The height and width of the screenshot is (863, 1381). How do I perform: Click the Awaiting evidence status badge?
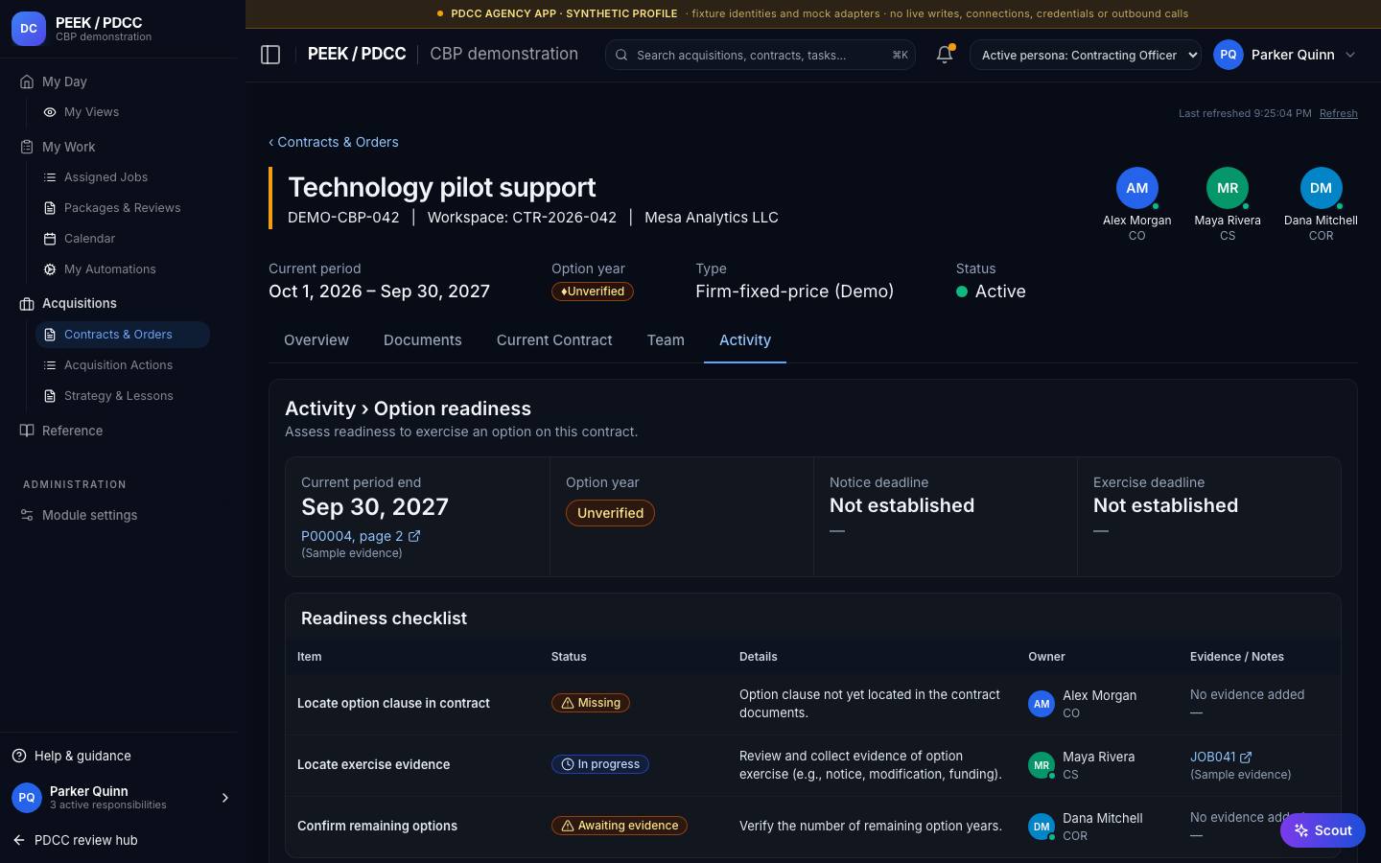pos(619,826)
